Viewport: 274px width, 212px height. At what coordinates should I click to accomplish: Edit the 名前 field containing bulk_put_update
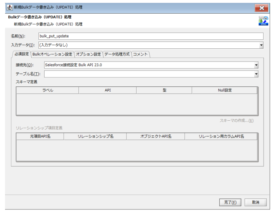point(151,36)
